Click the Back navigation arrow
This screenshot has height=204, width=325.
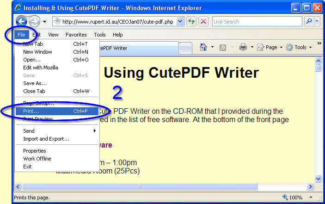point(22,21)
